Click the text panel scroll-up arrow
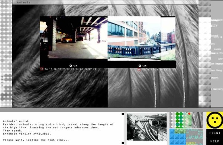The height and width of the screenshot is (145, 223). tap(123, 114)
